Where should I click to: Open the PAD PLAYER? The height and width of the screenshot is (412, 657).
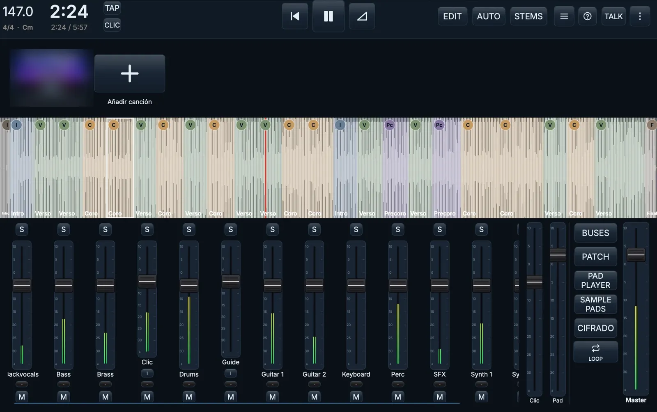click(x=595, y=280)
